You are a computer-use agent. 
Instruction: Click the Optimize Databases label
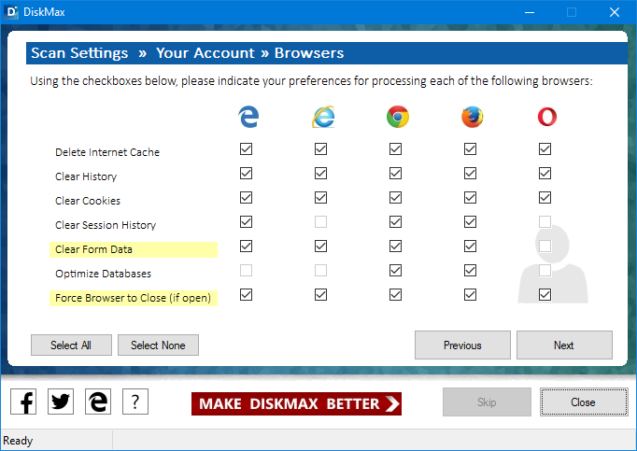pos(103,274)
